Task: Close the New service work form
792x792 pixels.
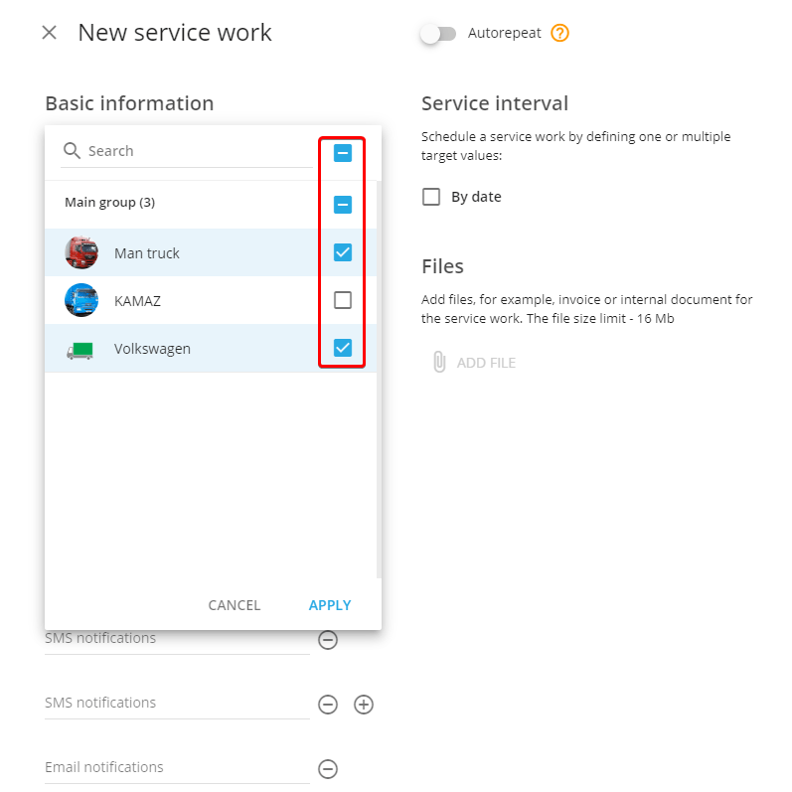Action: [x=49, y=33]
